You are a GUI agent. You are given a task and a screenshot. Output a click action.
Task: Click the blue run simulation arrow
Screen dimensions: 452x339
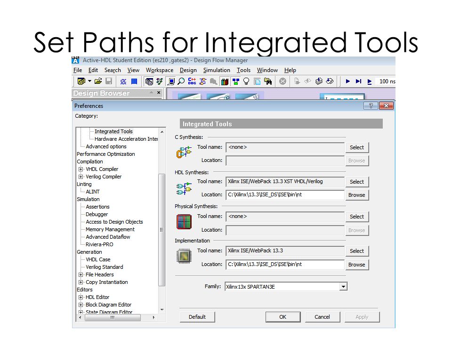click(347, 81)
